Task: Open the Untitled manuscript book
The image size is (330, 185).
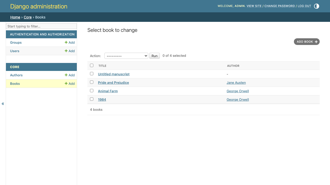Action: [x=114, y=74]
